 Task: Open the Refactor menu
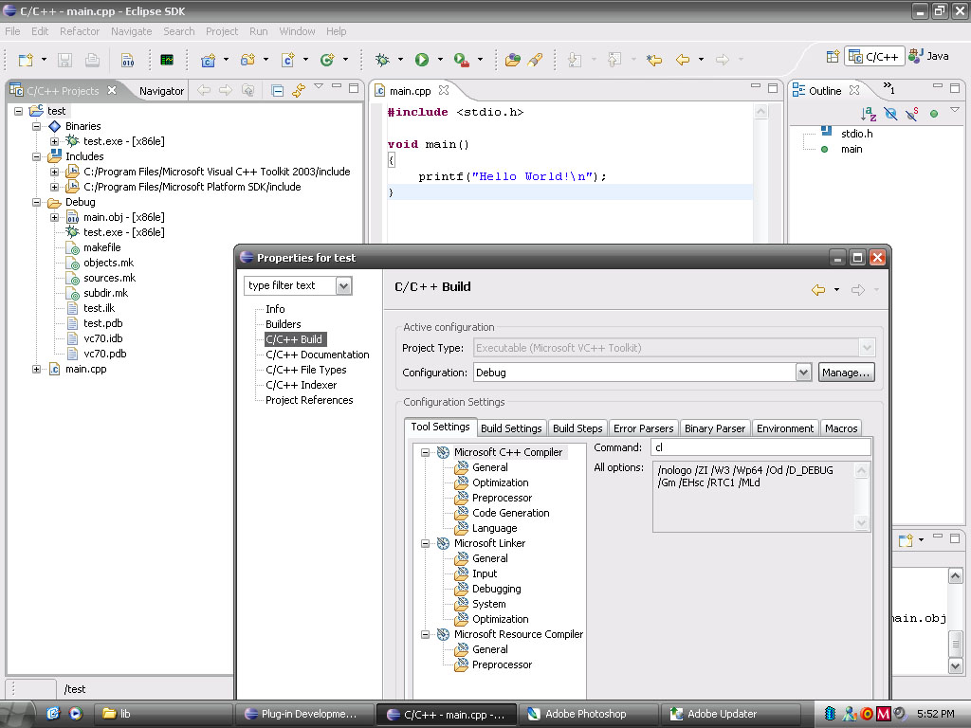coord(80,31)
